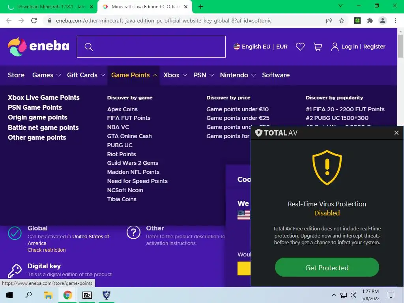The height and width of the screenshot is (303, 404).
Task: Open Apex Coins link
Action: (x=122, y=109)
